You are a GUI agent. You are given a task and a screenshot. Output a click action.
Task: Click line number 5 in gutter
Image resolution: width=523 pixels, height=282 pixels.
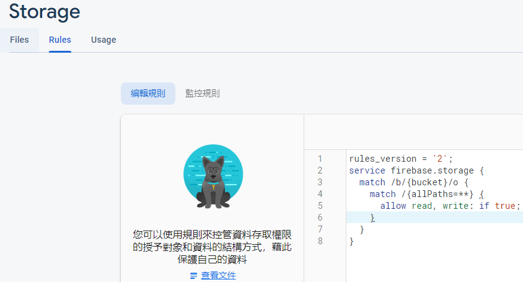pos(320,206)
